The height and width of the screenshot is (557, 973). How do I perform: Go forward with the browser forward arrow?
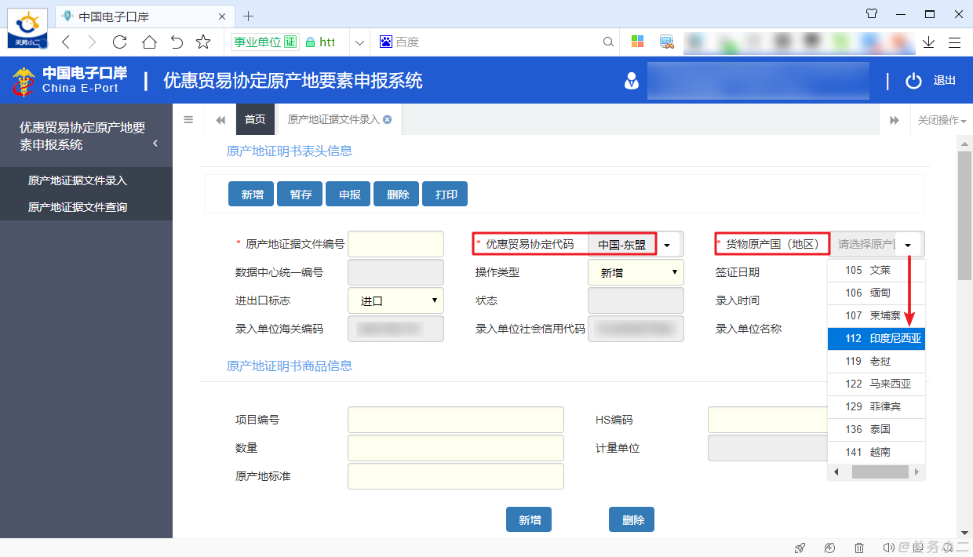tap(92, 42)
